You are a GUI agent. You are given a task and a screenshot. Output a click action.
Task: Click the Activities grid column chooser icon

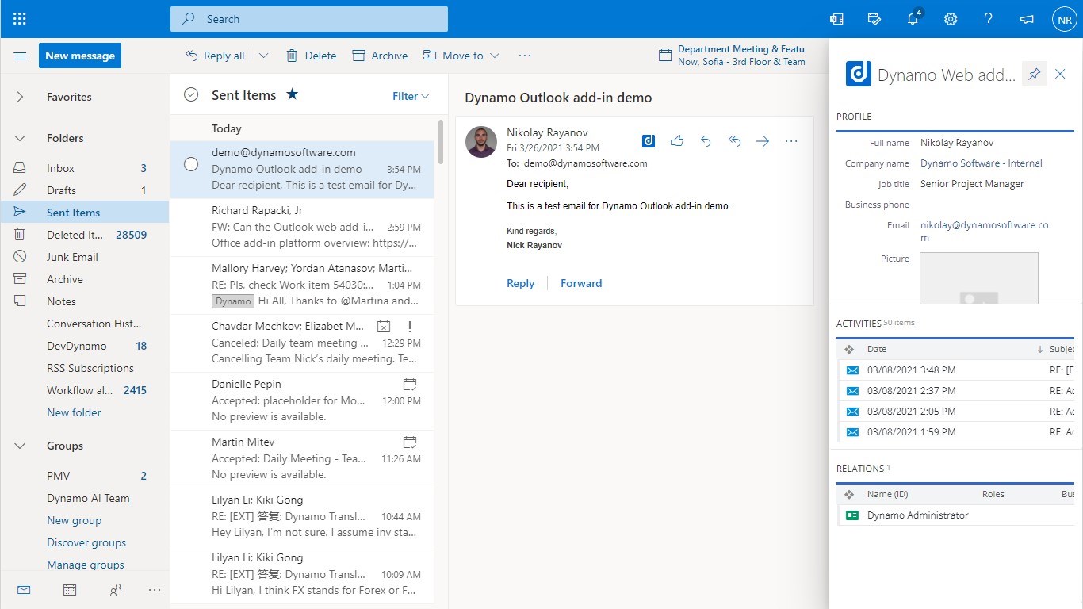coord(848,349)
